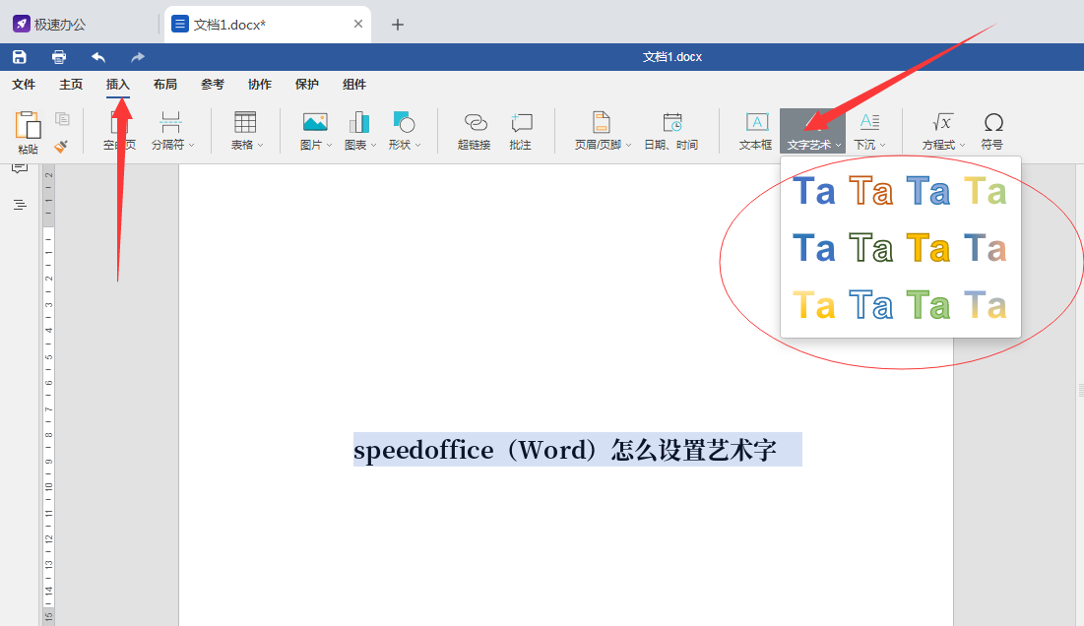1084x626 pixels.
Task: Switch to the 协作 tab
Action: pyautogui.click(x=259, y=85)
